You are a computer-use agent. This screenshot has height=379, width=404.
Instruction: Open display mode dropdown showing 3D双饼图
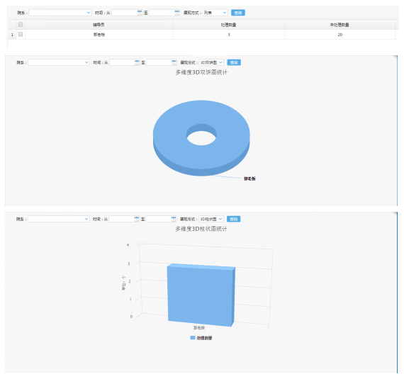211,62
